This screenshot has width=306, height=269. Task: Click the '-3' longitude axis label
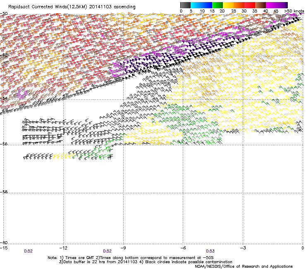tap(243, 248)
